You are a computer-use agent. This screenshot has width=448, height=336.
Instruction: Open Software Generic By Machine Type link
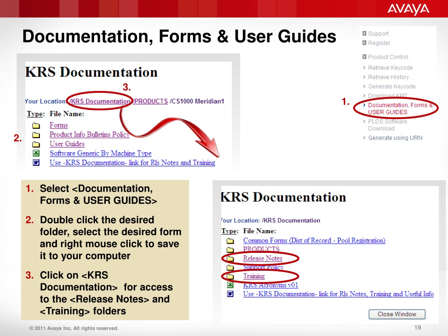[x=101, y=154]
